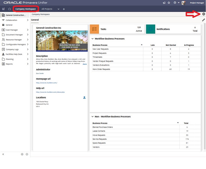Open the about.php help URL
This screenshot has height=169, width=206.
(x=50, y=92)
